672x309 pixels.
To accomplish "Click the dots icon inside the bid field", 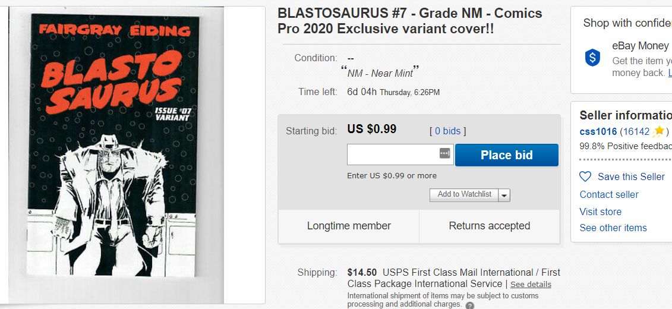I will 445,153.
